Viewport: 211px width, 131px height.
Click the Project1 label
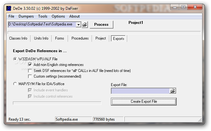click(136, 23)
